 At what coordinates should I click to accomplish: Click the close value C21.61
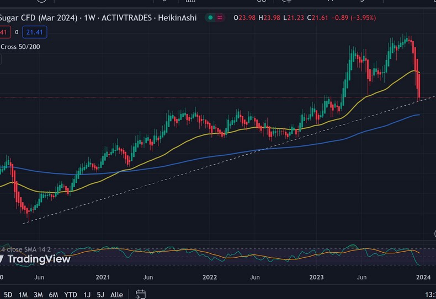click(317, 18)
